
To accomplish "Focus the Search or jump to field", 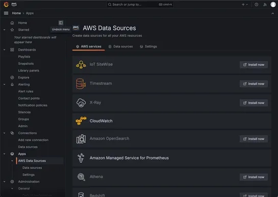I will (140, 5).
